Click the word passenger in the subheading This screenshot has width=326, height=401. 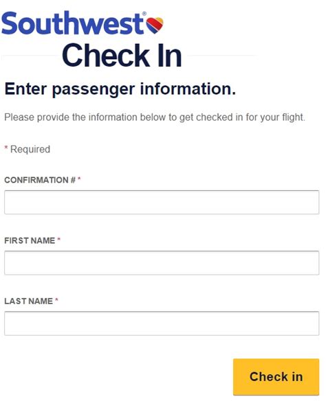click(94, 90)
